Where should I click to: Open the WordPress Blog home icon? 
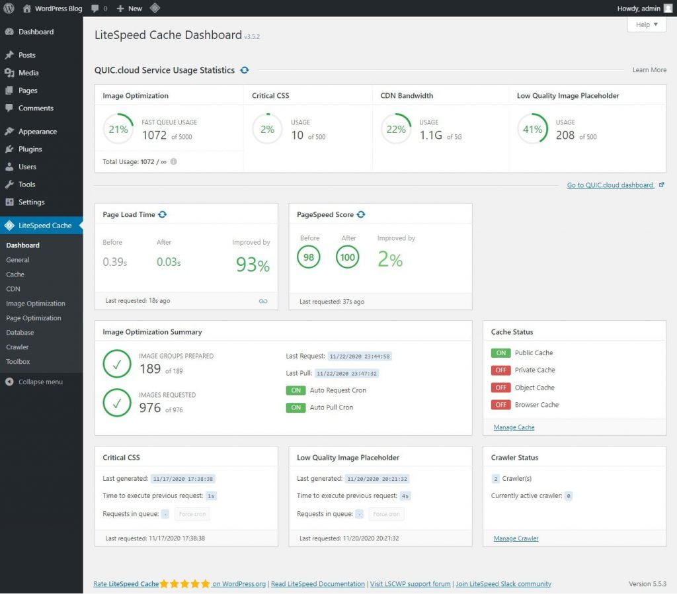pos(26,8)
